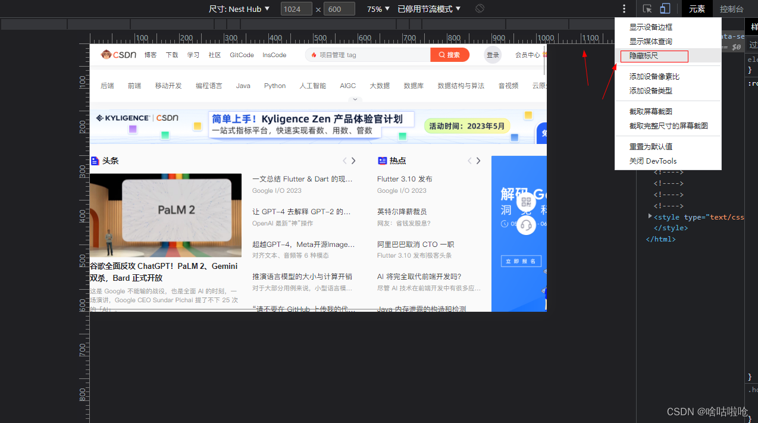Go to previous 头条 carousel item

[344, 161]
